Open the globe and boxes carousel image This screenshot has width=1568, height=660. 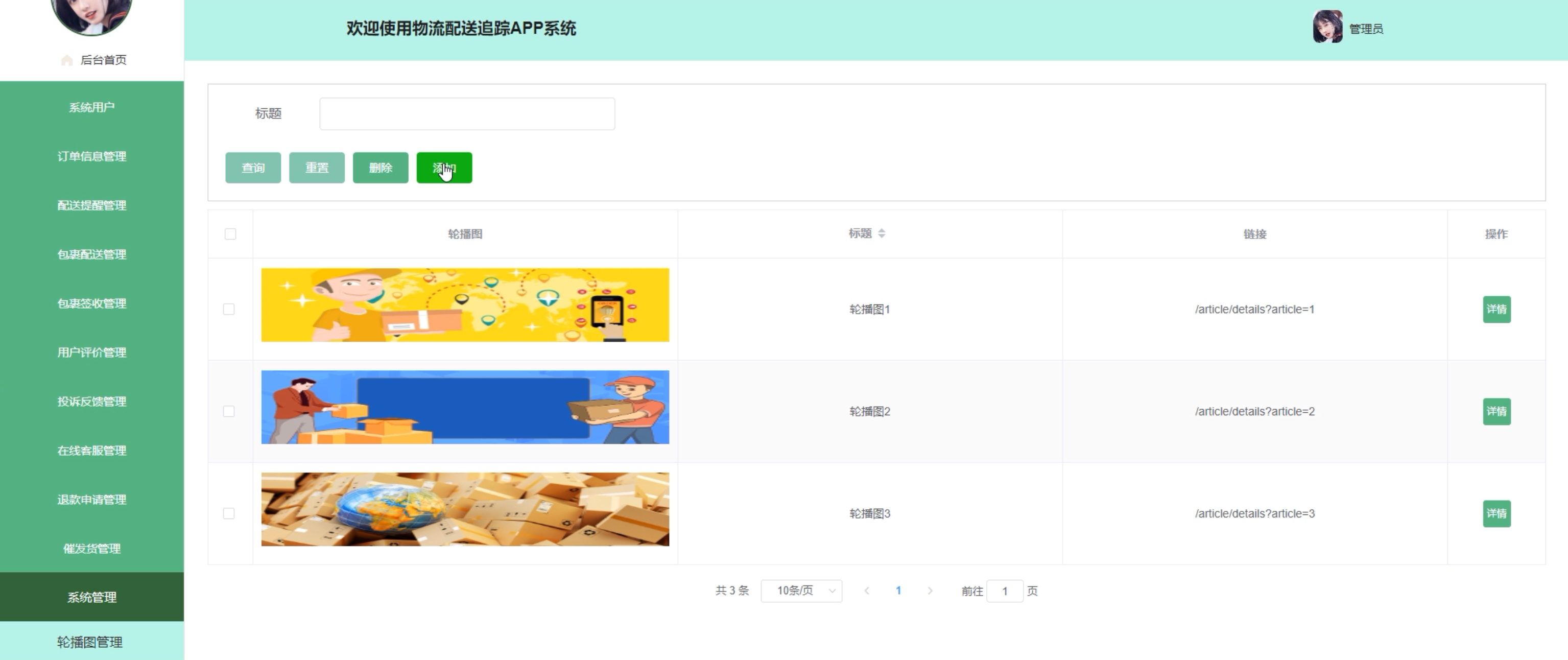(465, 510)
